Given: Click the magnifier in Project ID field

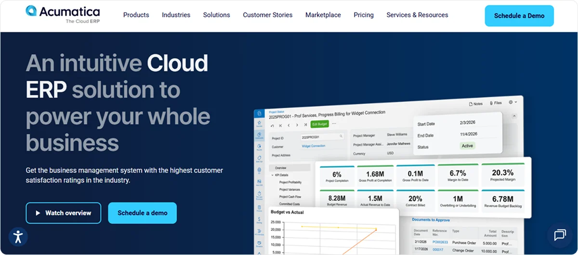Looking at the screenshot, I should tap(341, 136).
